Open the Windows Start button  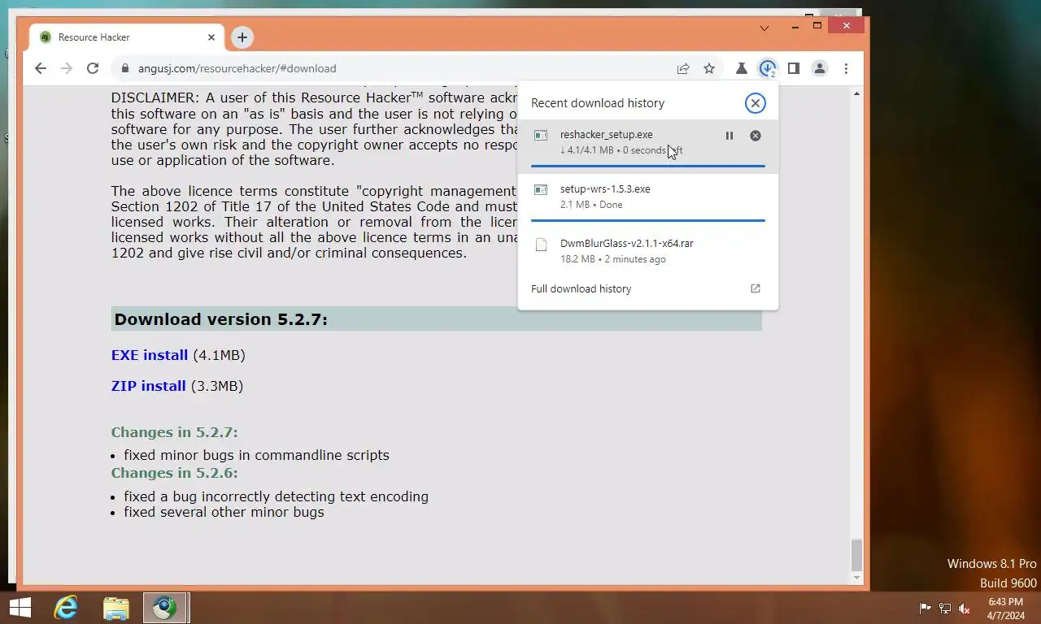[x=20, y=608]
